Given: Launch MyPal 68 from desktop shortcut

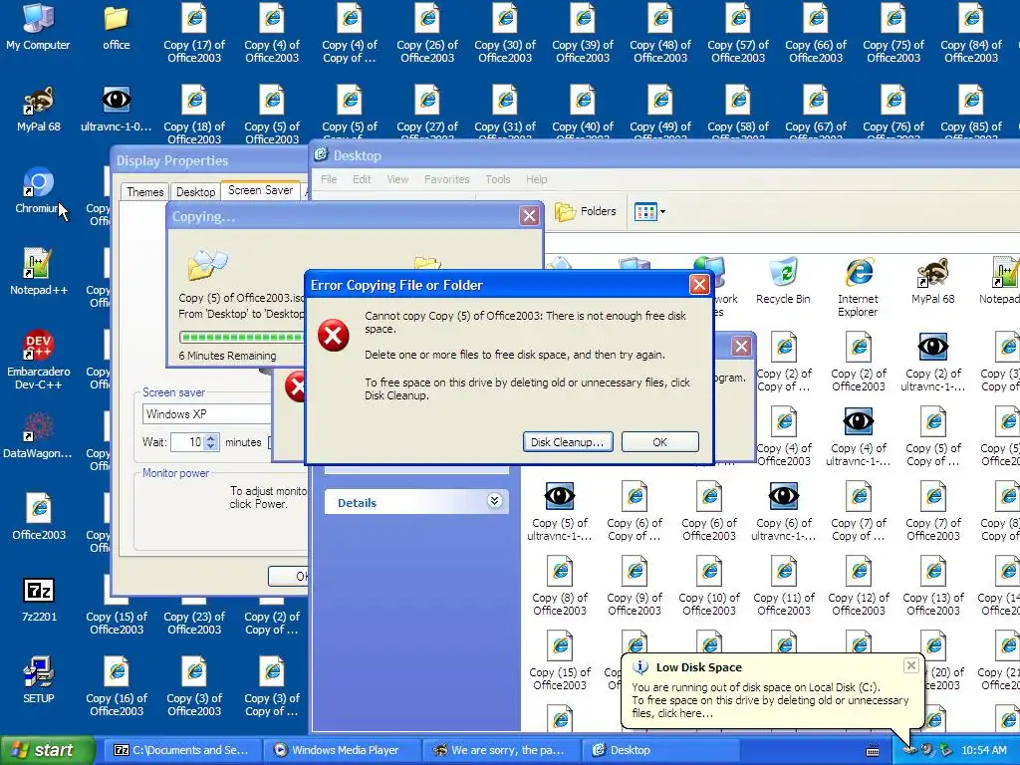Looking at the screenshot, I should (39, 109).
